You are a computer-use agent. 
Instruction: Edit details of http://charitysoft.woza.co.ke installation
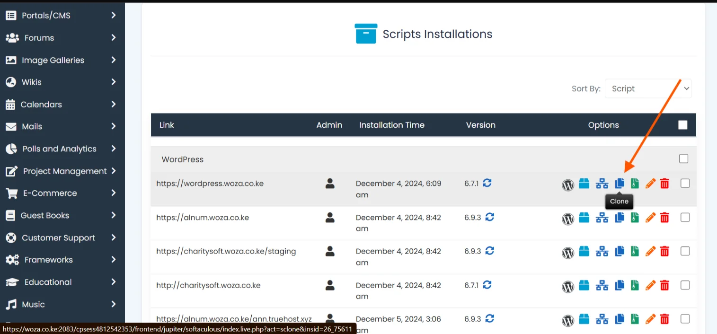pos(650,285)
